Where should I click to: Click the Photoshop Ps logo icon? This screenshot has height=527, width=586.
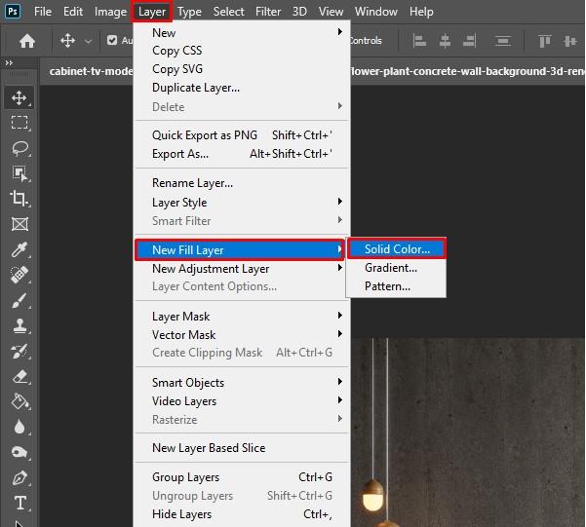[x=13, y=12]
